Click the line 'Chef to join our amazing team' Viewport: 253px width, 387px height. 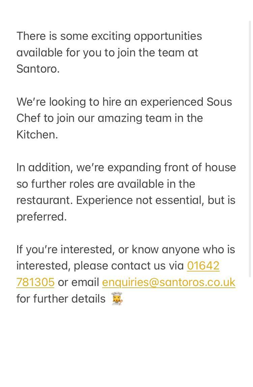109,118
